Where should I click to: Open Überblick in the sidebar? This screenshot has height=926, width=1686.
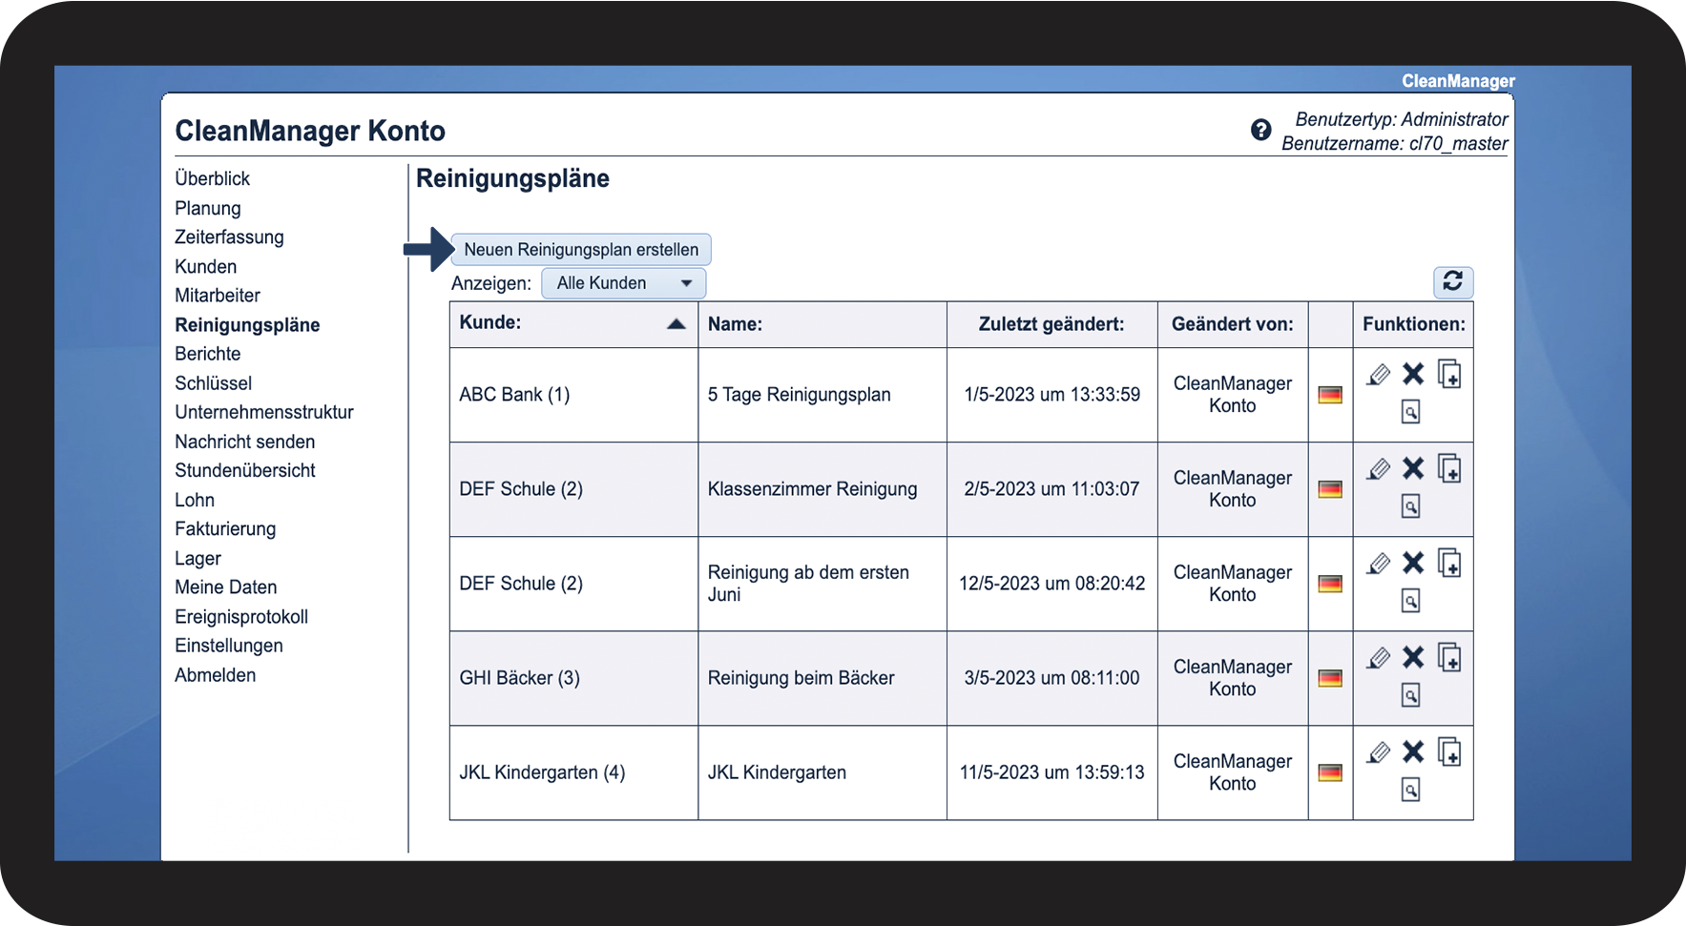(212, 178)
